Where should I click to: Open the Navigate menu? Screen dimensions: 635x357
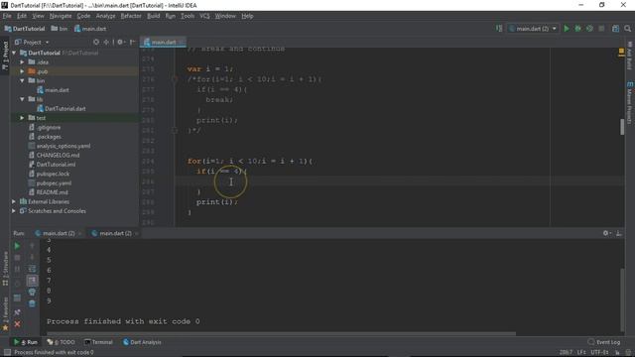click(x=61, y=16)
